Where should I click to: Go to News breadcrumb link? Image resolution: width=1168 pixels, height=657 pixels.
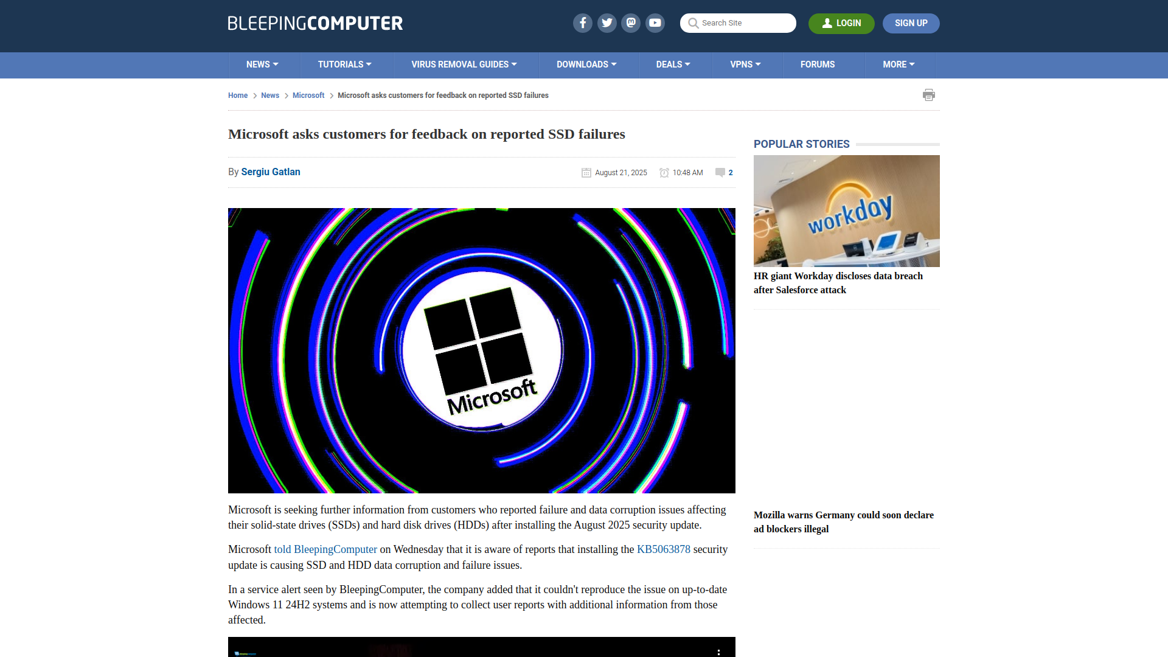270,96
